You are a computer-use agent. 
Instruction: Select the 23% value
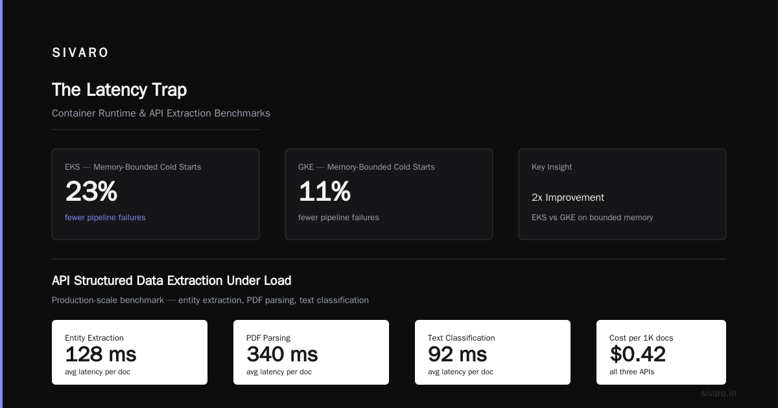[x=91, y=192]
